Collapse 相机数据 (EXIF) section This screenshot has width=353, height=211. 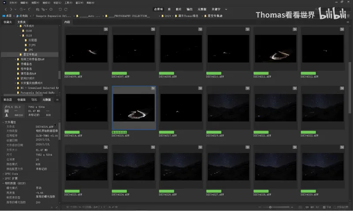tap(3, 183)
